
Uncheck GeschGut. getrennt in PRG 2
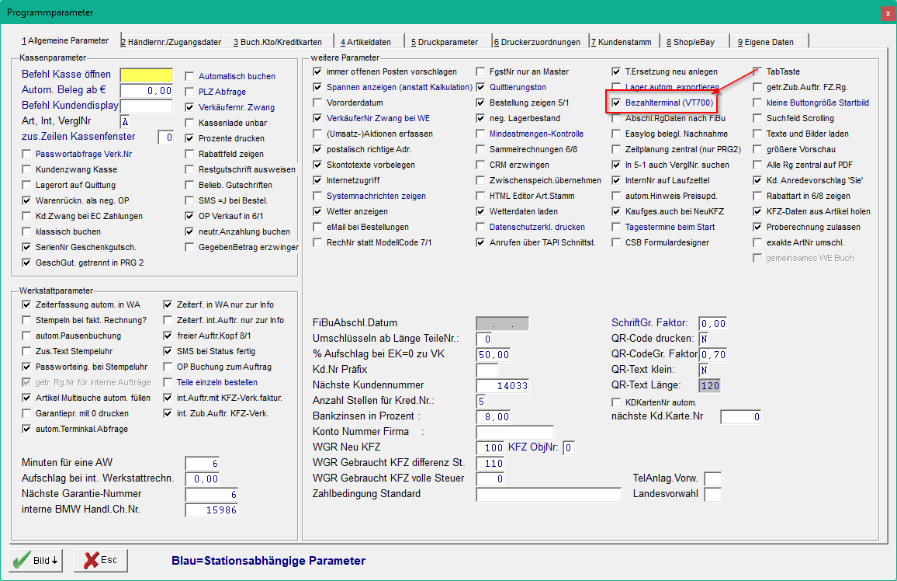26,263
